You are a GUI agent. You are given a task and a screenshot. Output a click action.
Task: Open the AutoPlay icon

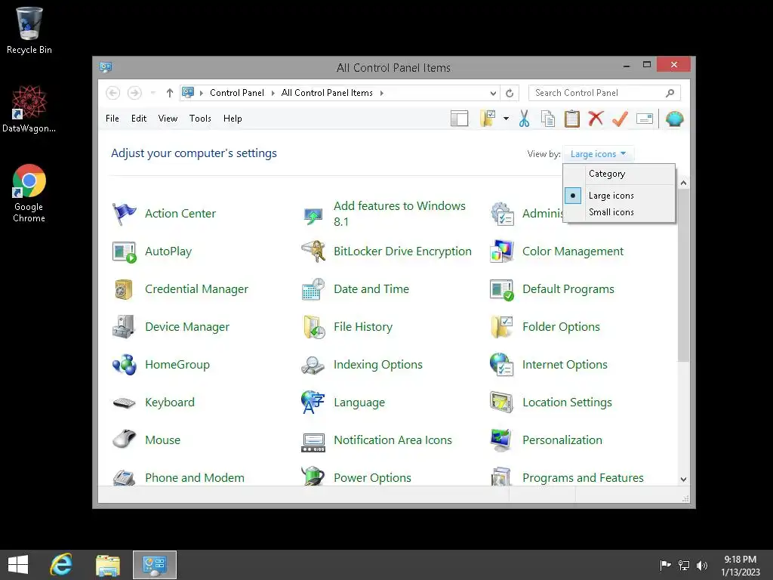pos(124,251)
